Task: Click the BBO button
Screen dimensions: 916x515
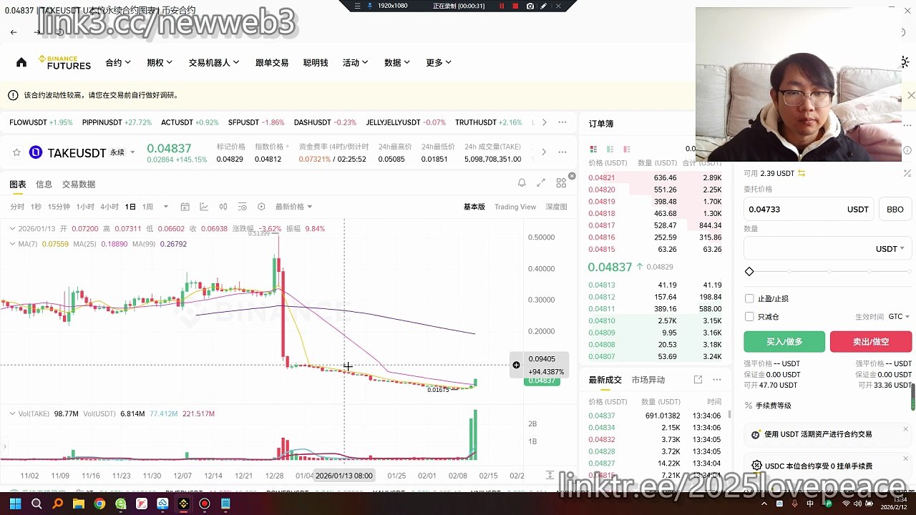Action: click(x=895, y=210)
